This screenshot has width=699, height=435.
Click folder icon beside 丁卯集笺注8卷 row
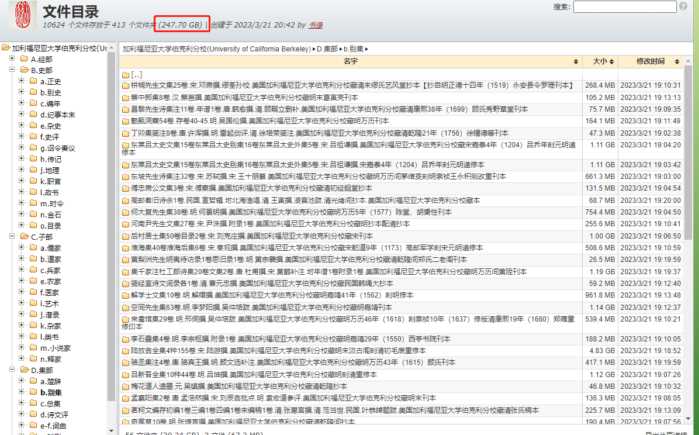click(126, 133)
